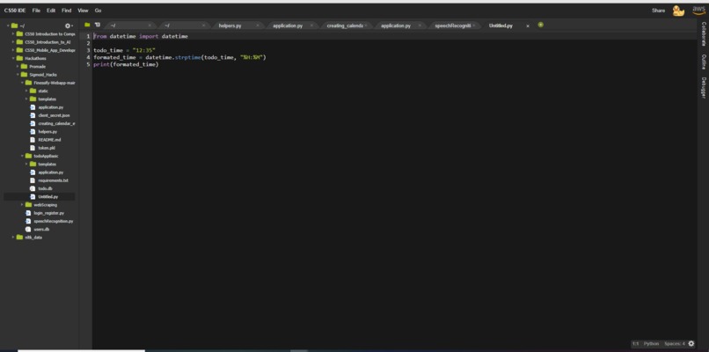Click the helpers.py file icon in tree
The image size is (709, 352).
coord(33,132)
